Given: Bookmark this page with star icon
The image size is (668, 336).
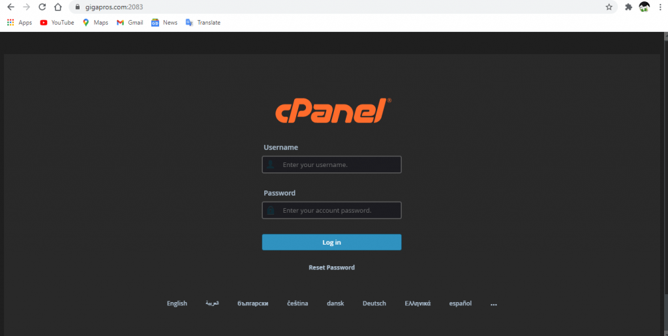Looking at the screenshot, I should [609, 7].
